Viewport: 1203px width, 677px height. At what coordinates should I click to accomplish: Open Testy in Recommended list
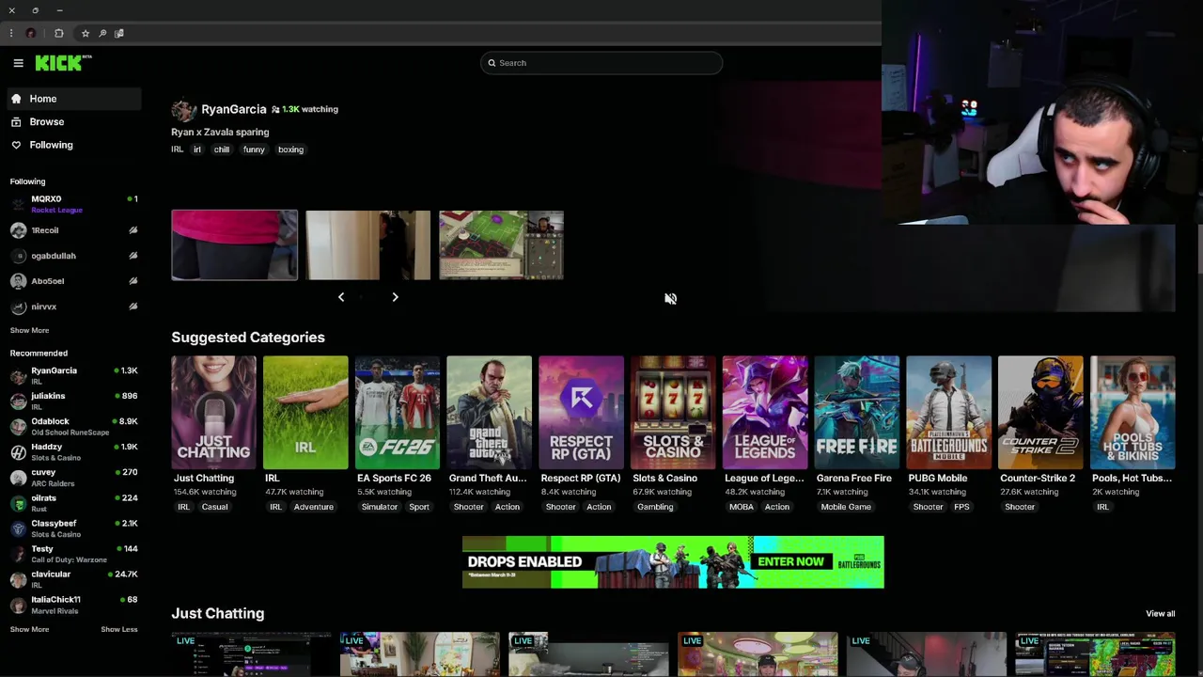tap(74, 553)
